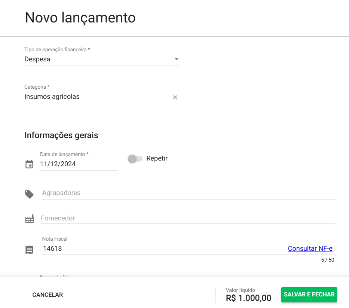Click the Informações gerais section heading
Image resolution: width=349 pixels, height=308 pixels.
pos(61,135)
